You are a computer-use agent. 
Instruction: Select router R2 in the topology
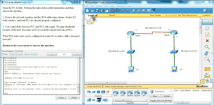click(174, 33)
